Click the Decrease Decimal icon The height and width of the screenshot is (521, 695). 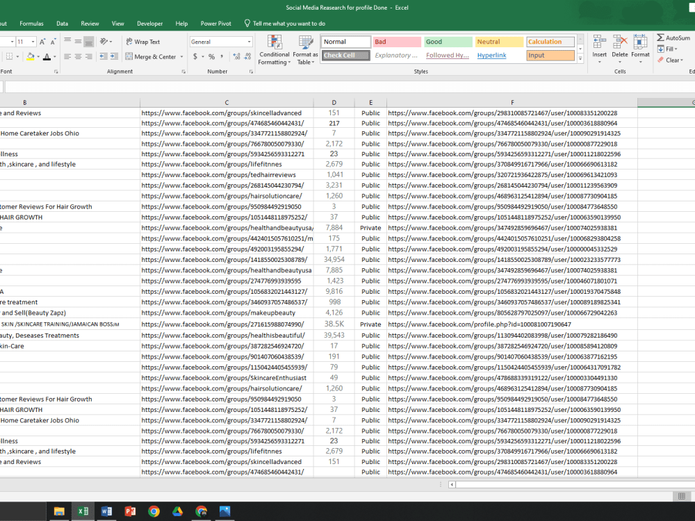(248, 56)
